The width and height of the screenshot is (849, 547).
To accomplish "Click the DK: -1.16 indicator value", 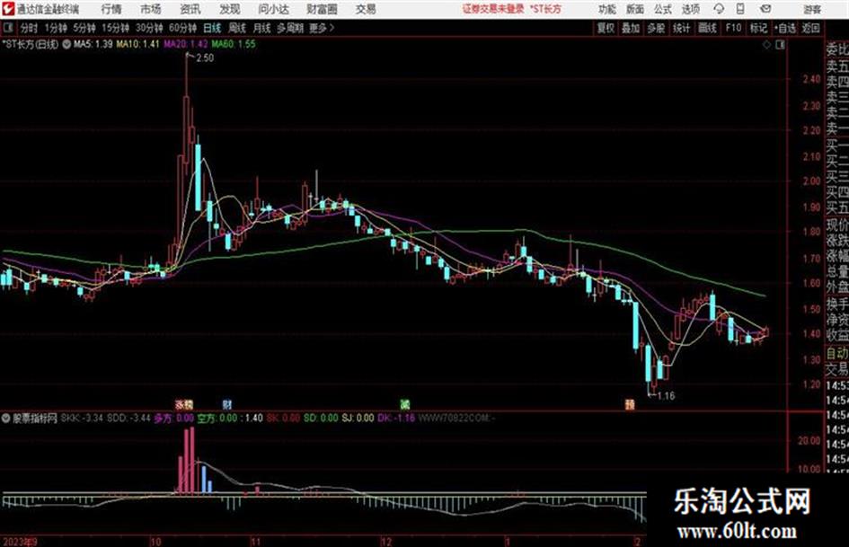I will point(396,418).
